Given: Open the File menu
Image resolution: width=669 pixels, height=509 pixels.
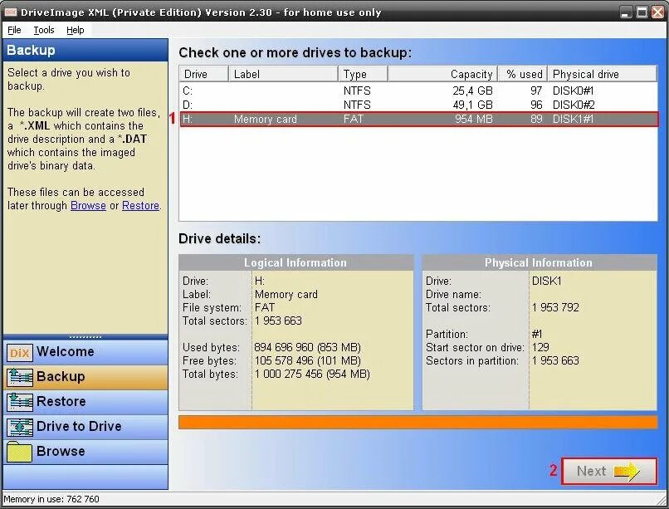Looking at the screenshot, I should 14,30.
